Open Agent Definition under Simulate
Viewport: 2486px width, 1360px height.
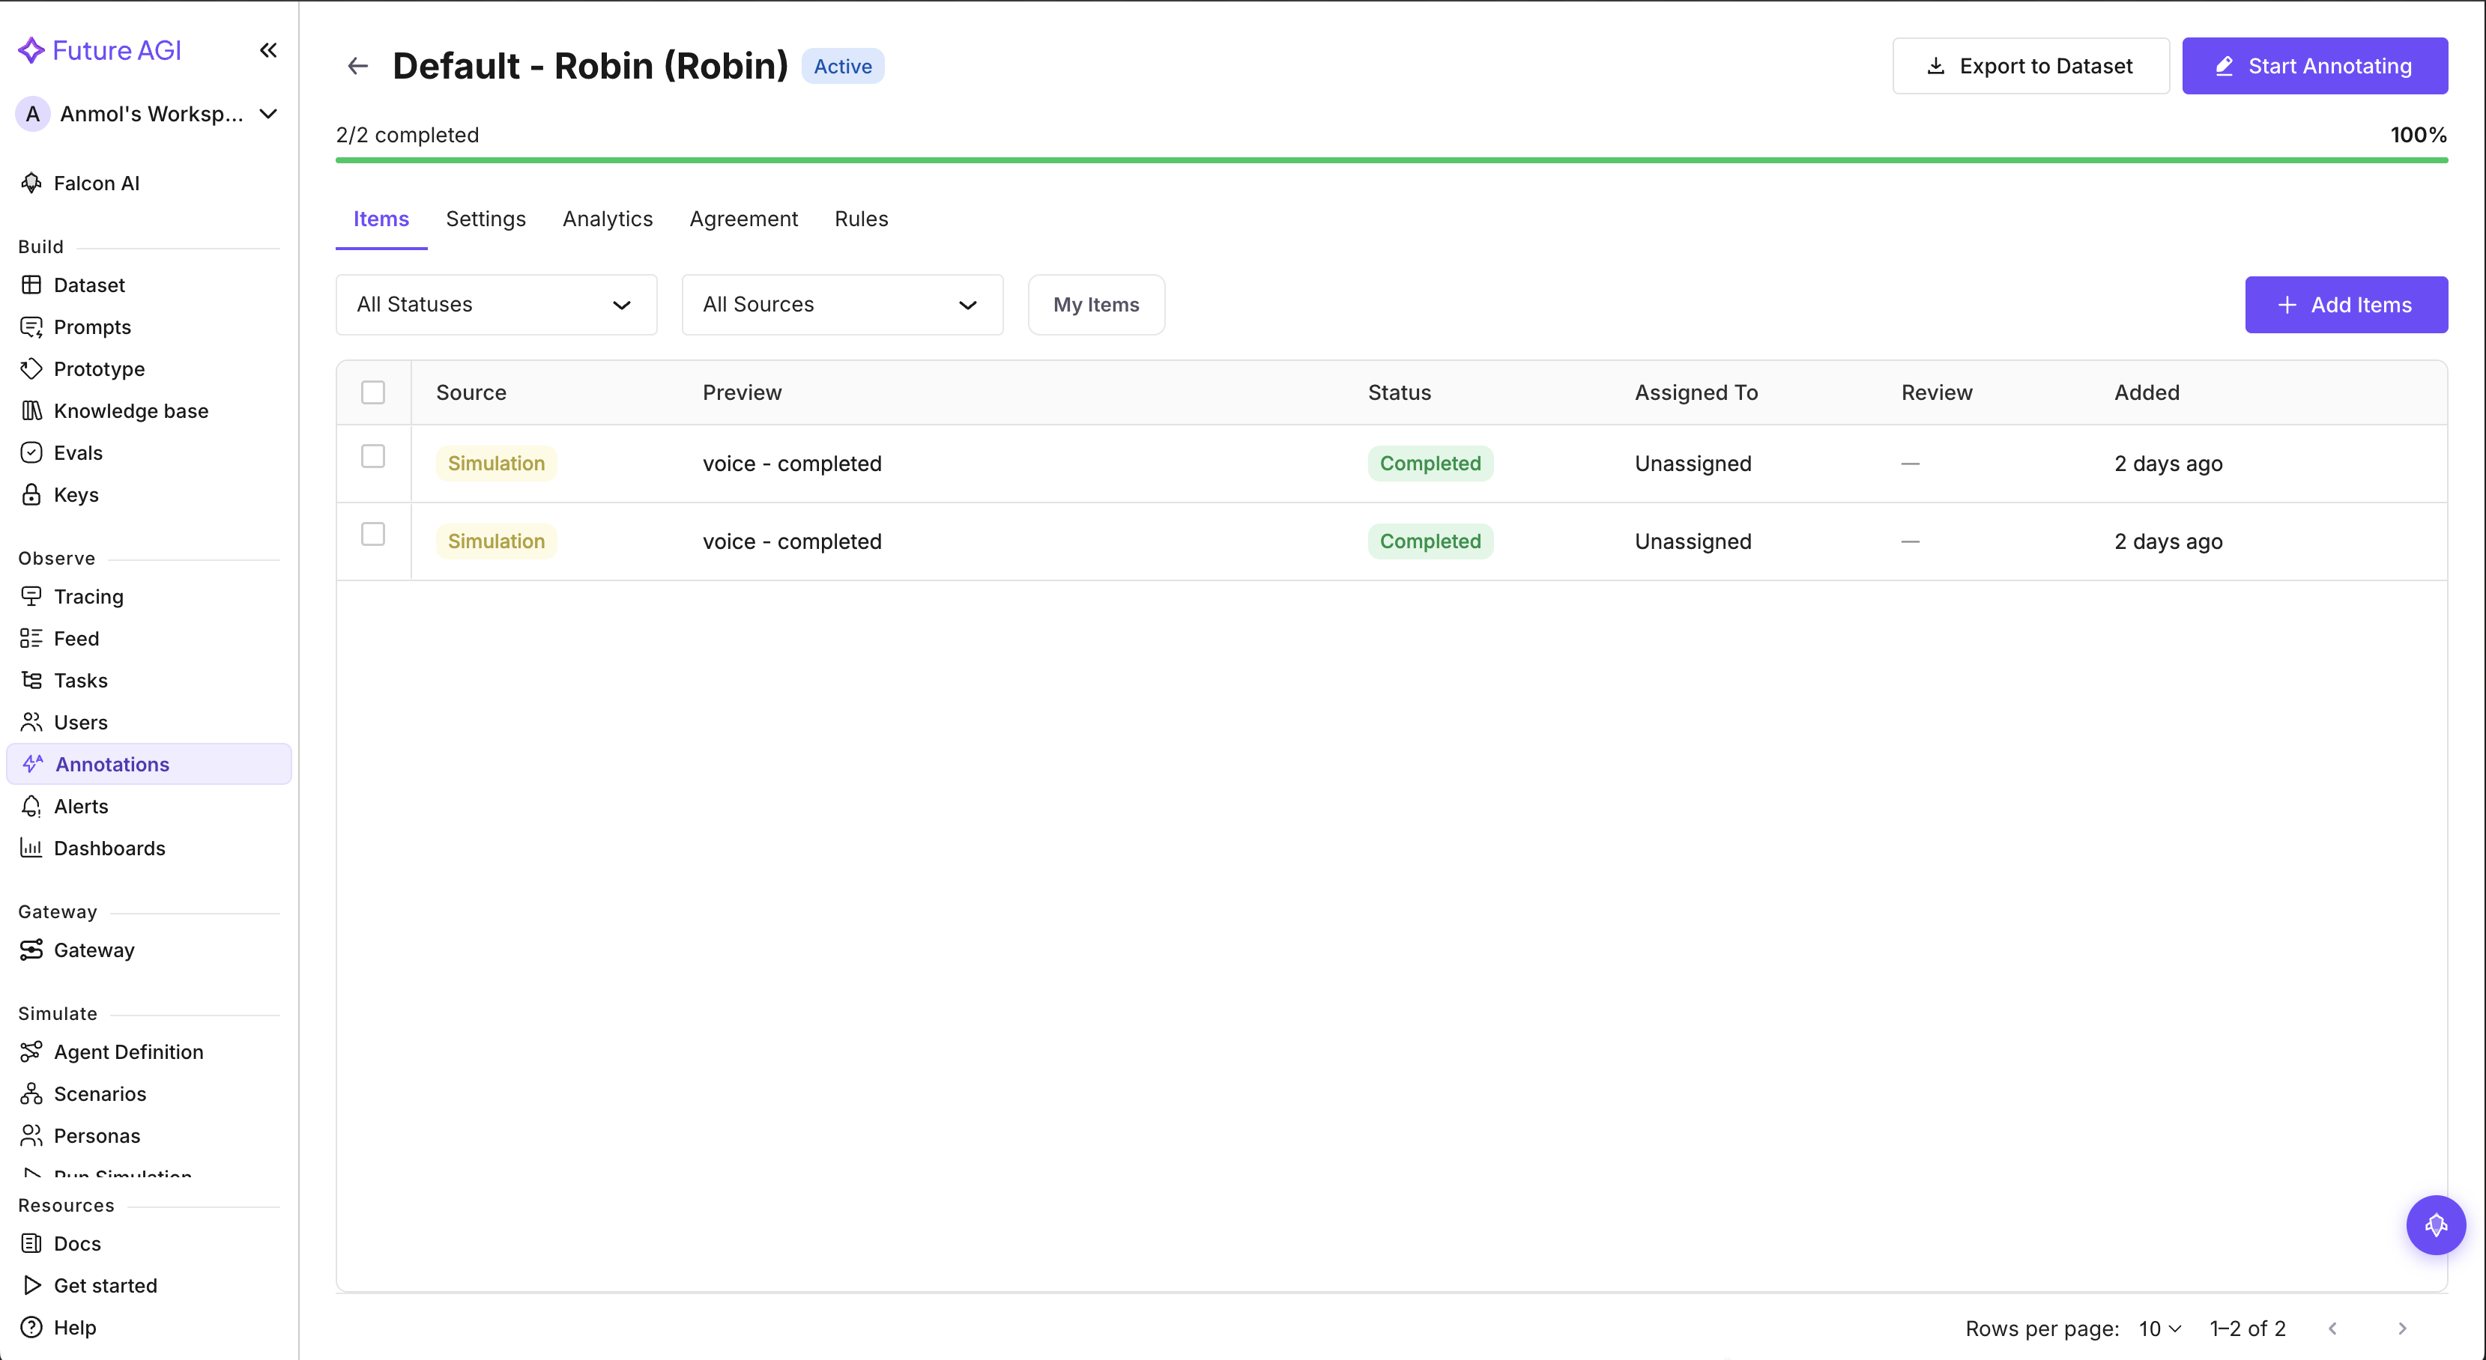click(x=128, y=1051)
